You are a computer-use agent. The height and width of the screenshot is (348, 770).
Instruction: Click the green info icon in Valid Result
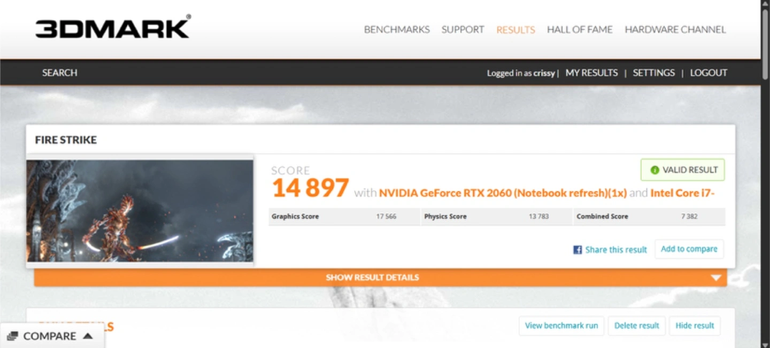[654, 170]
